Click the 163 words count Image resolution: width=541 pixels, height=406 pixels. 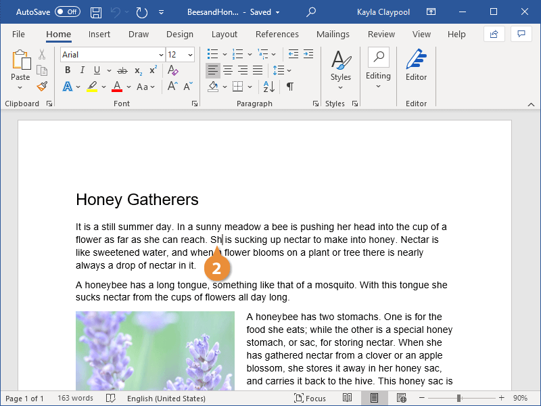[x=75, y=399]
